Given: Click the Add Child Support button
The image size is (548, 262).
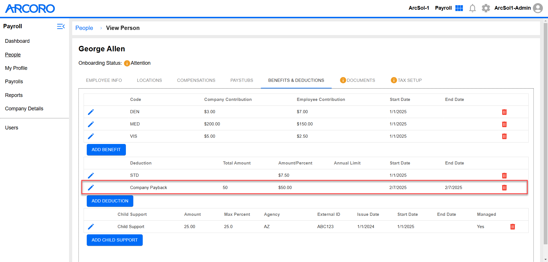Looking at the screenshot, I should [x=114, y=240].
